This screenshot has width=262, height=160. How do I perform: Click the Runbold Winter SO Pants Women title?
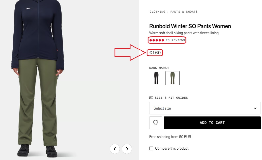pyautogui.click(x=190, y=26)
